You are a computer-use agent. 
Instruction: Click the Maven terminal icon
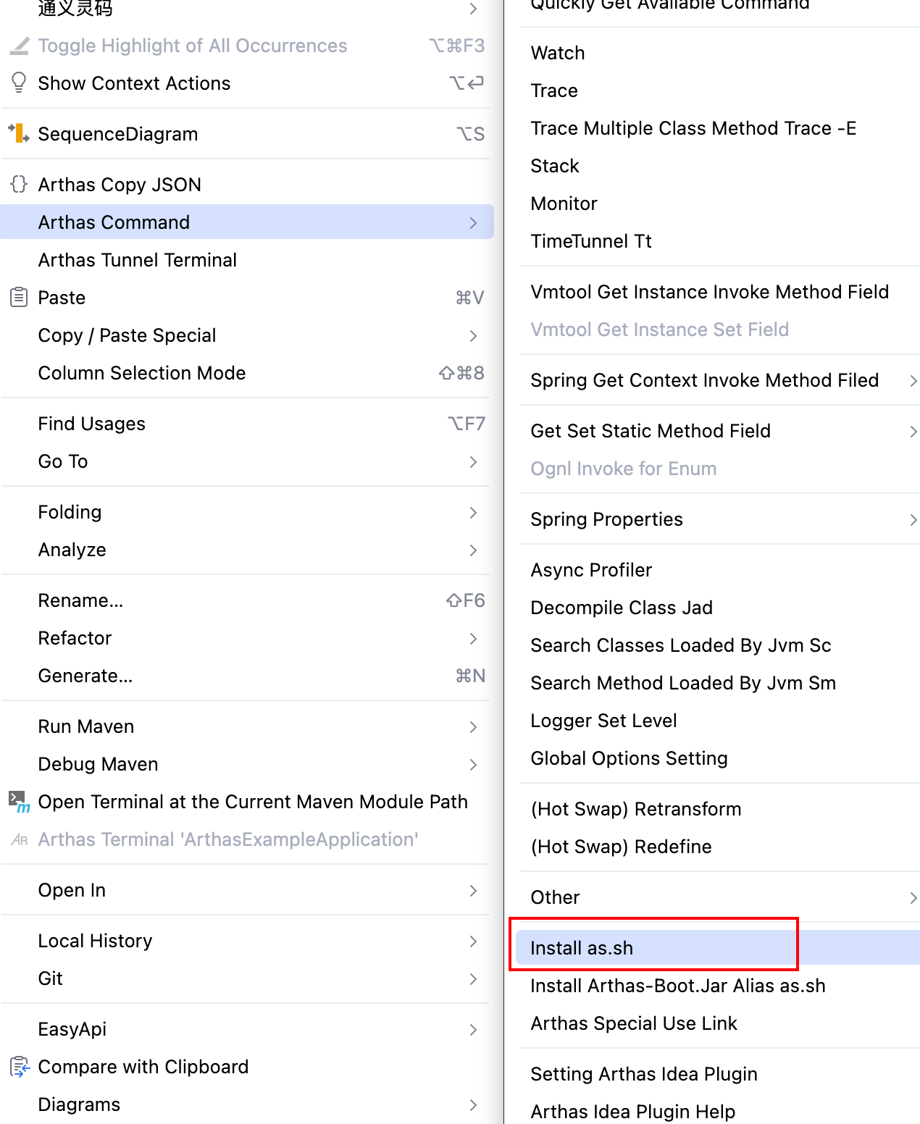[x=19, y=801]
